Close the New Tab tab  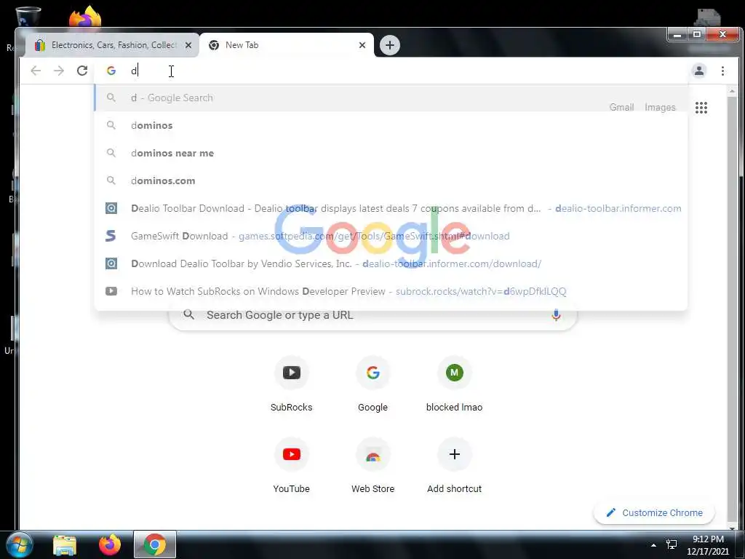click(x=362, y=45)
